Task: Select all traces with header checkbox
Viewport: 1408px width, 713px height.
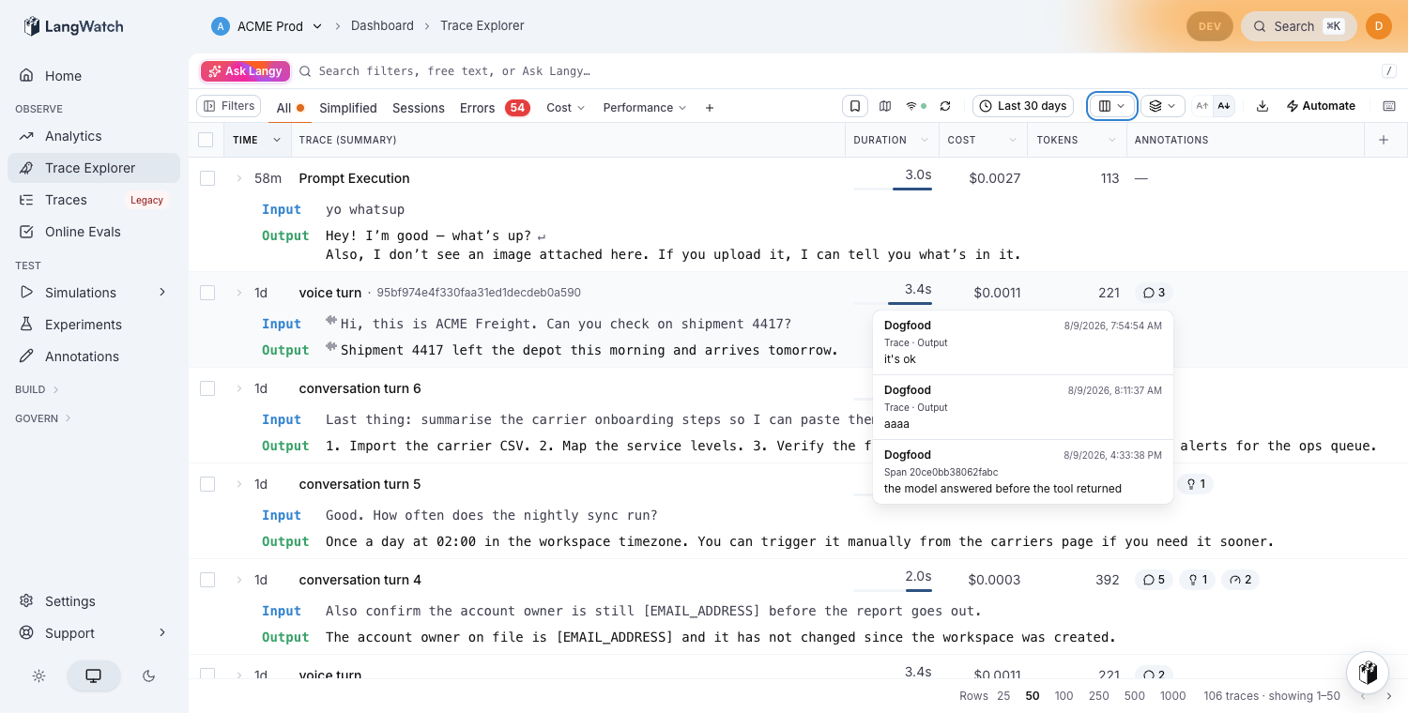Action: click(206, 140)
